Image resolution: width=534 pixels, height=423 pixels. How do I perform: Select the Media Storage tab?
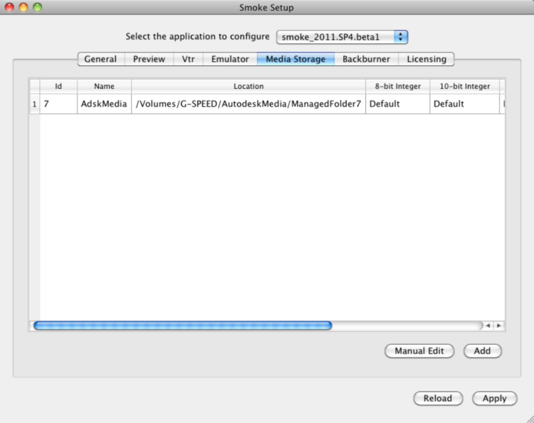pos(295,59)
